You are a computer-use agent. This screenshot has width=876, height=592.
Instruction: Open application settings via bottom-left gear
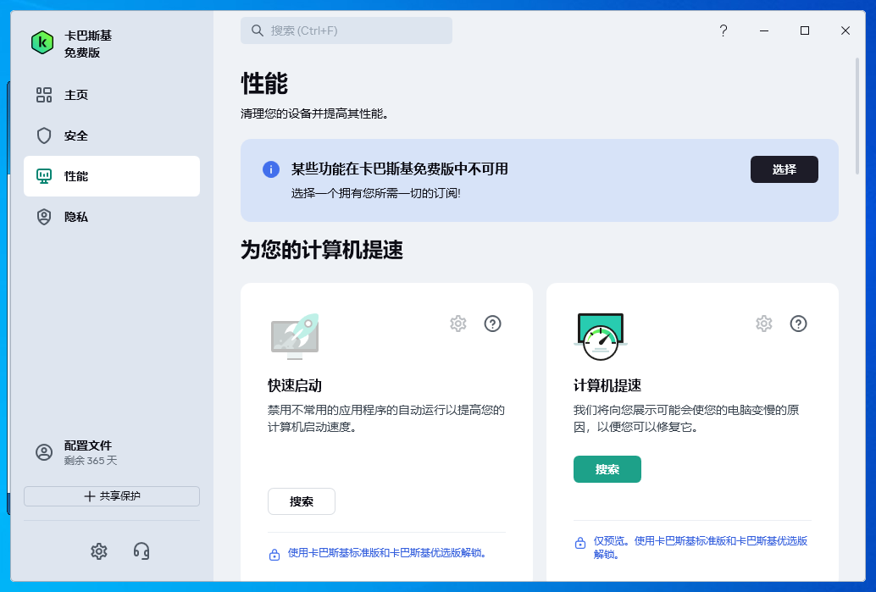tap(99, 551)
